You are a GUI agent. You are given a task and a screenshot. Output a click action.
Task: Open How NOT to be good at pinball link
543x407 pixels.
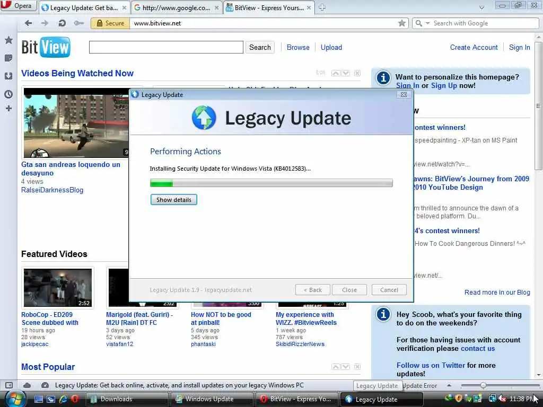click(221, 318)
